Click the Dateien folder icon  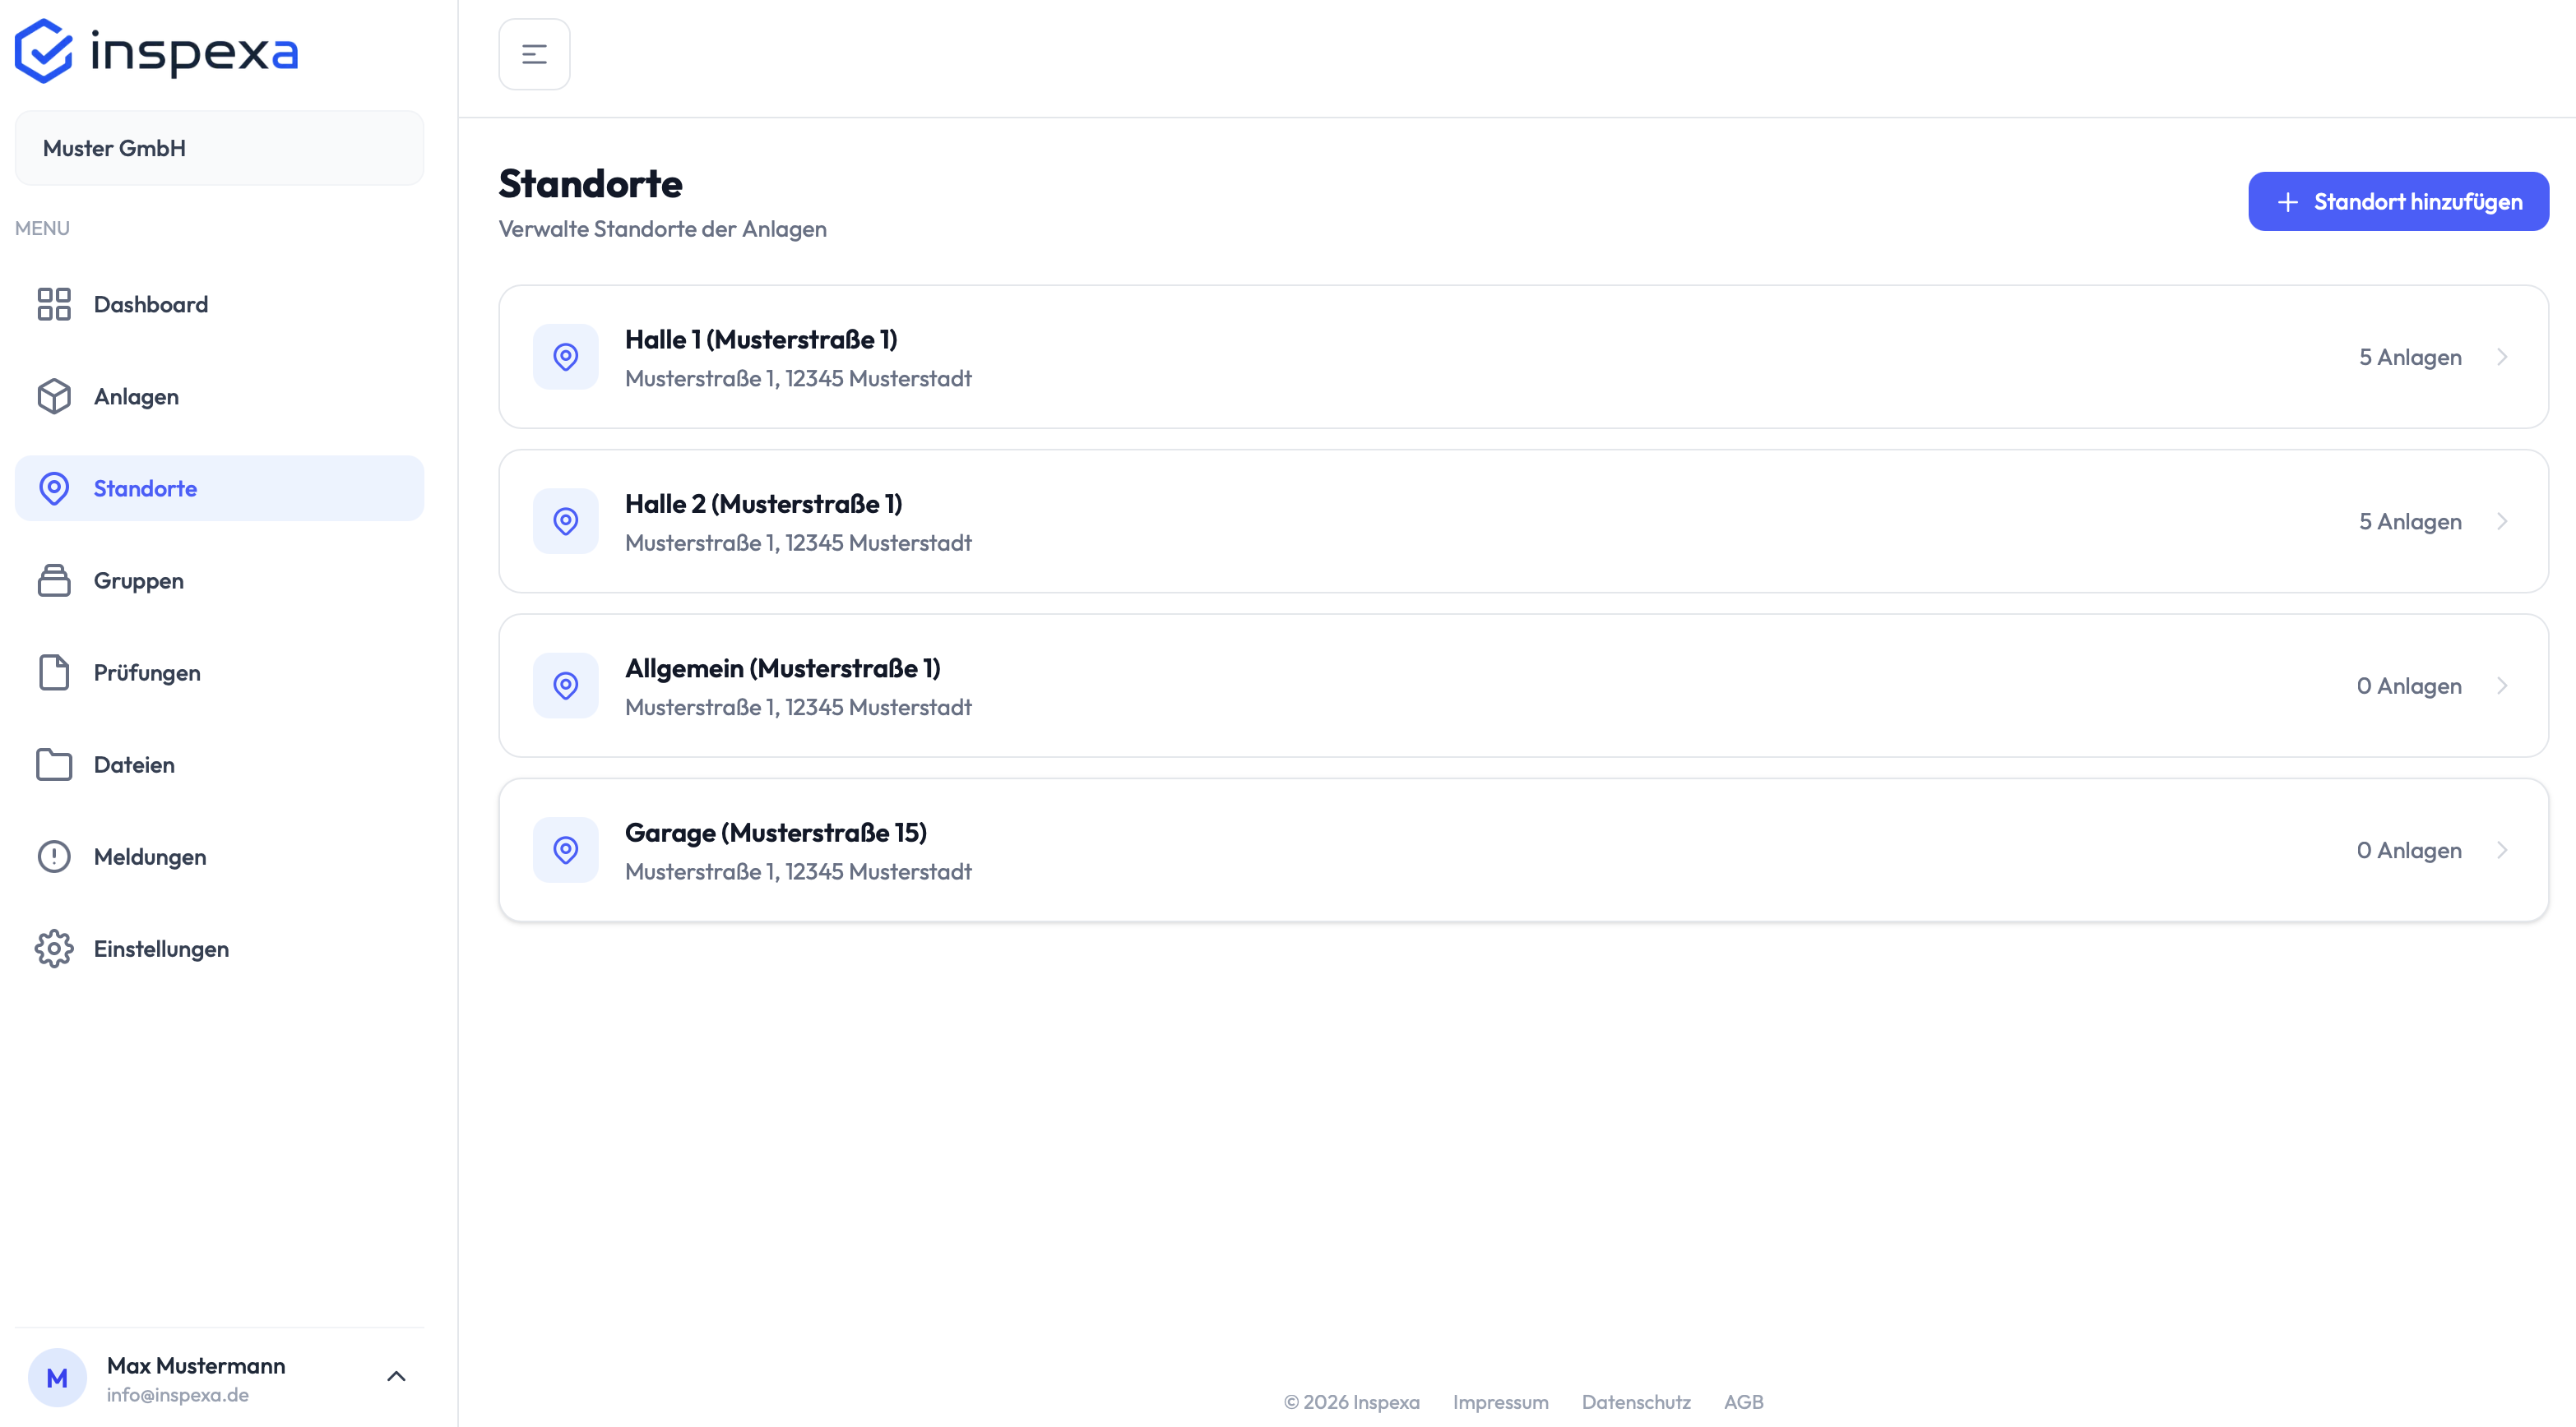pyautogui.click(x=54, y=764)
